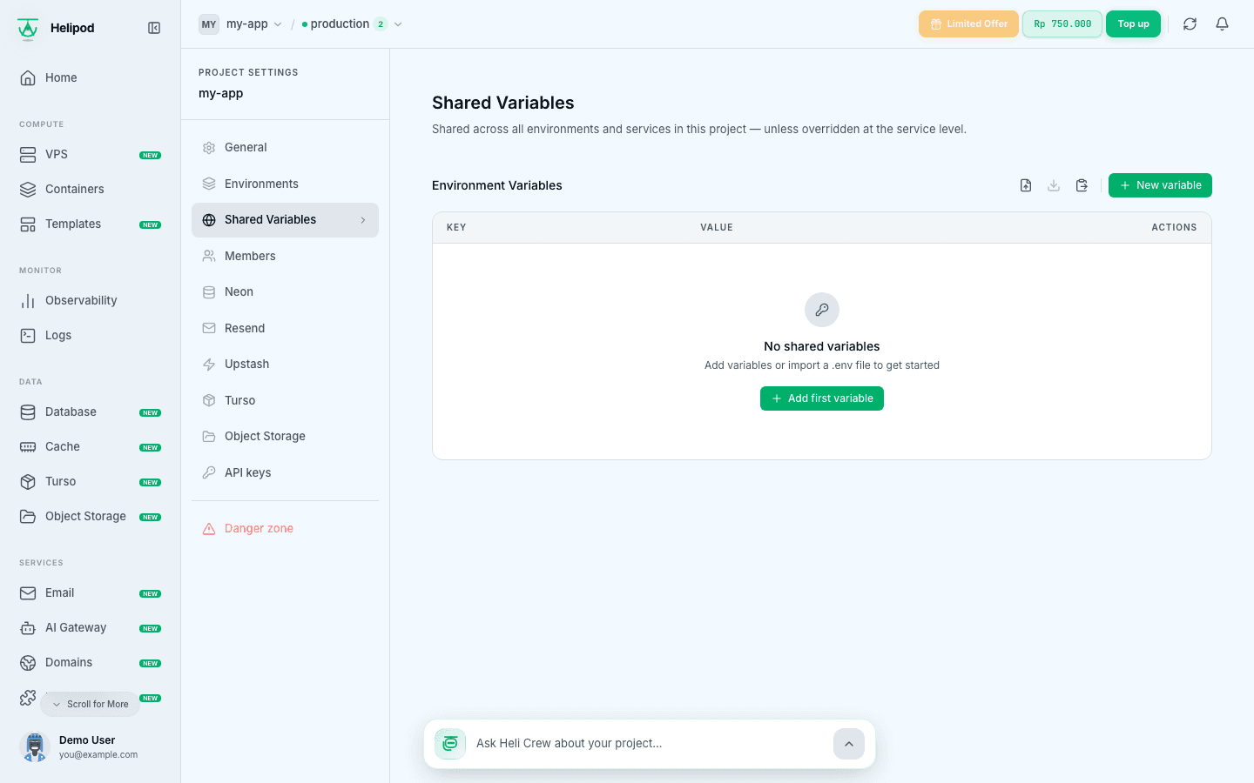Open Resend integration settings
1254x783 pixels.
tap(285, 328)
